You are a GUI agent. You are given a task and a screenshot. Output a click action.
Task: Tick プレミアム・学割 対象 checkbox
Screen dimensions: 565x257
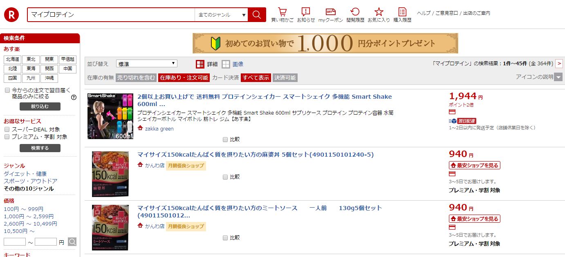pyautogui.click(x=7, y=137)
